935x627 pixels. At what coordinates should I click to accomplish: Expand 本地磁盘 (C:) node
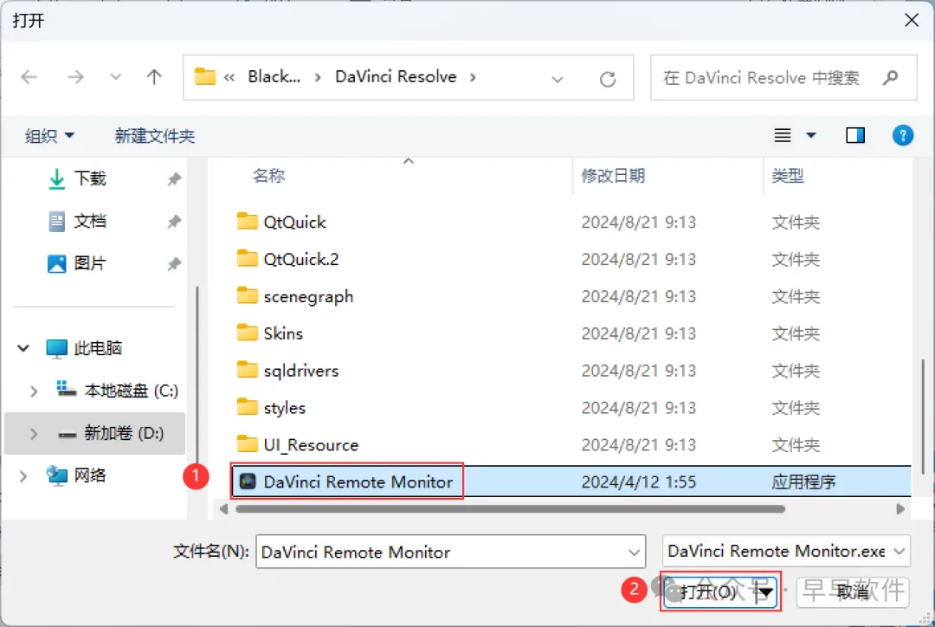click(x=34, y=391)
